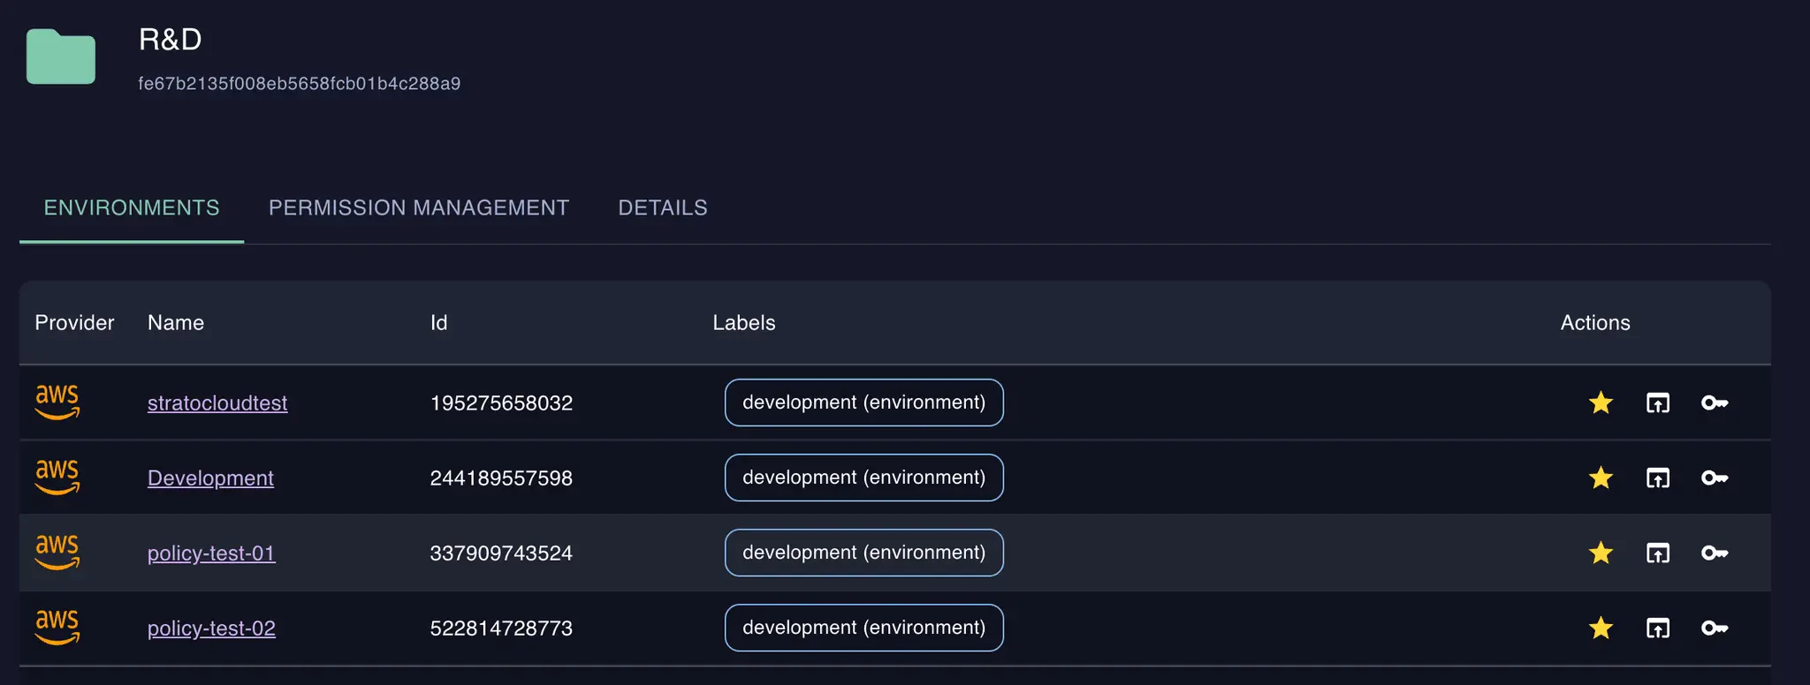This screenshot has height=685, width=1810.
Task: Select account id 522814728773
Action: [501, 628]
